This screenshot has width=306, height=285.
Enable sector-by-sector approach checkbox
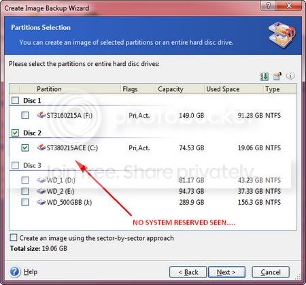pos(14,237)
